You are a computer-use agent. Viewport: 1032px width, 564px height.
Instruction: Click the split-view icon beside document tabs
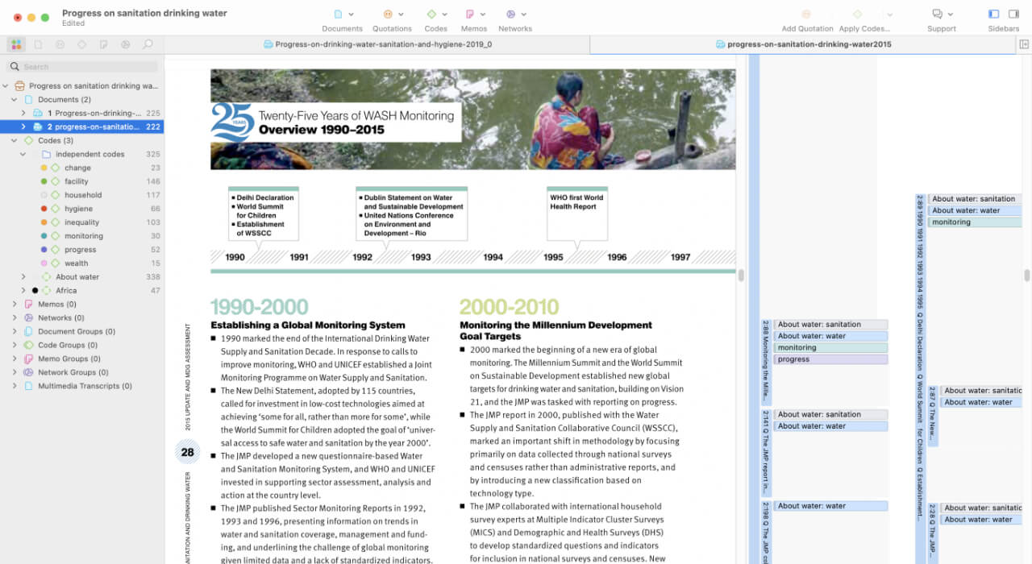click(1024, 44)
